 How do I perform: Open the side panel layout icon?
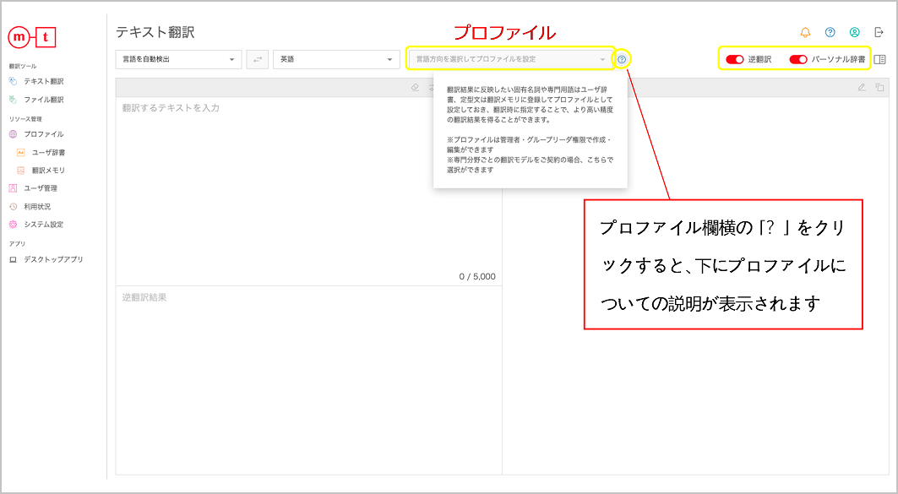coord(879,60)
